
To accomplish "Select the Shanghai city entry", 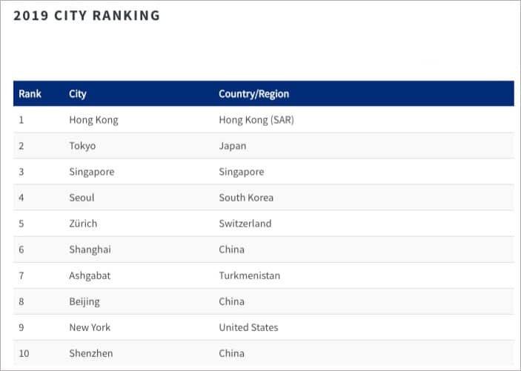I will pyautogui.click(x=90, y=250).
